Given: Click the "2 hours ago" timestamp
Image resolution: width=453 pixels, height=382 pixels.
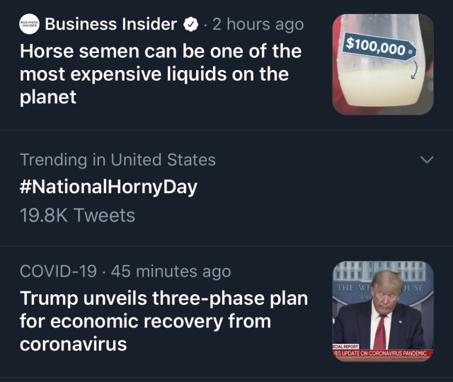Looking at the screenshot, I should click(258, 25).
